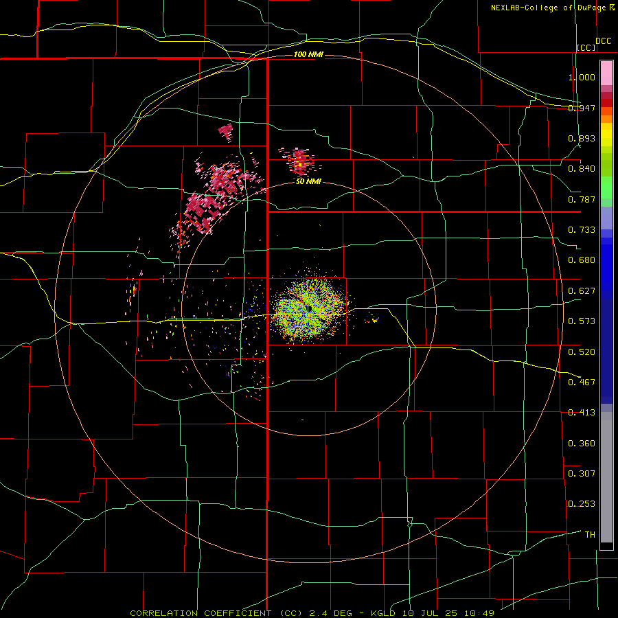Click the 0.360 scale value
The height and width of the screenshot is (618, 618).
(582, 444)
